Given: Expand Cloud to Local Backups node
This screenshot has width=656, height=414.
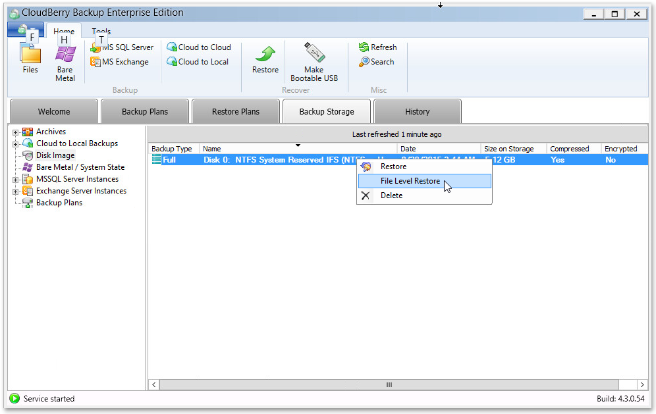Looking at the screenshot, I should coord(16,144).
